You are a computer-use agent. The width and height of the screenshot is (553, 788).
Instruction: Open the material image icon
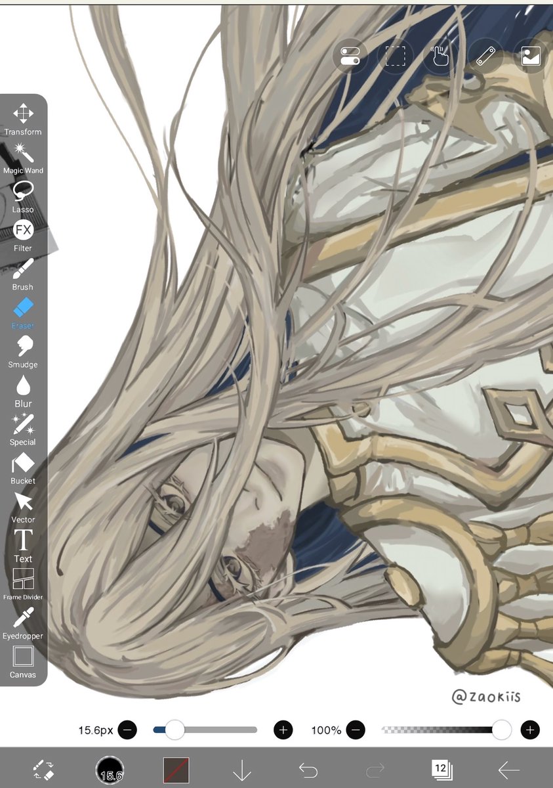530,56
